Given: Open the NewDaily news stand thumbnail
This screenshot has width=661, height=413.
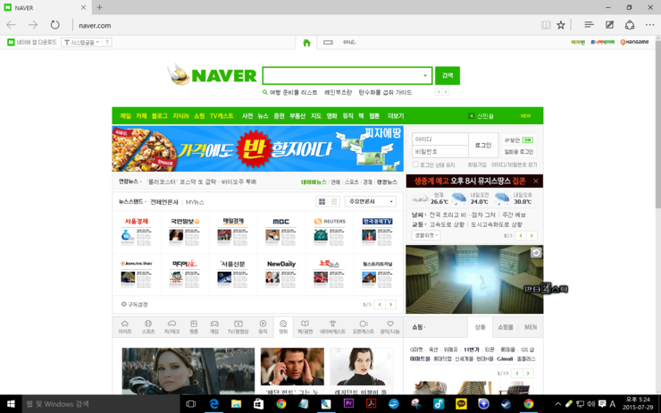Looking at the screenshot, I should [280, 274].
